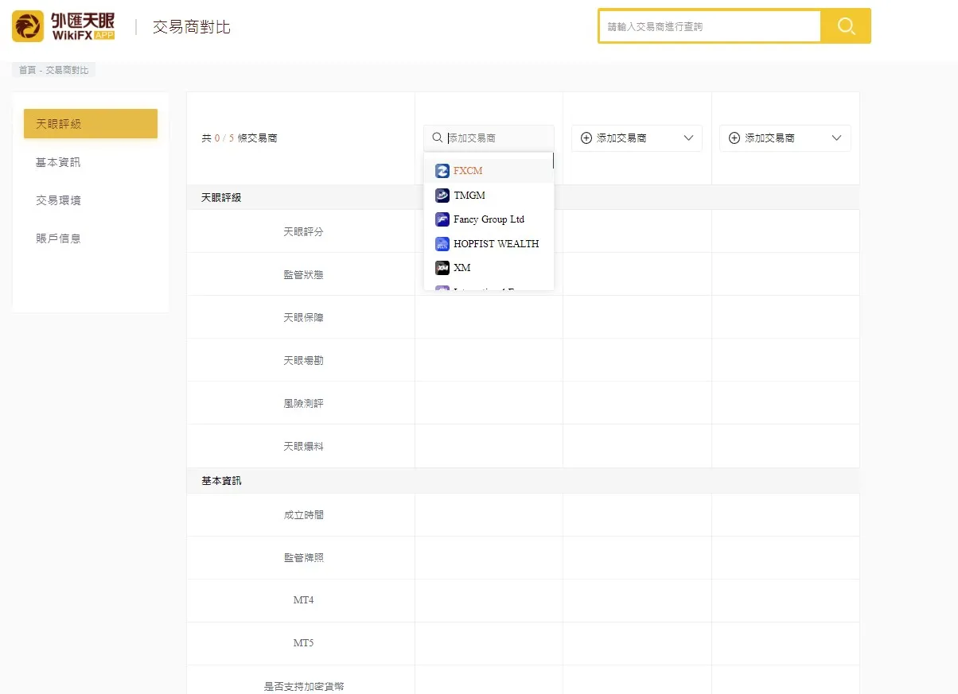Click the 天眼場勘 row label
958x694 pixels.
click(x=303, y=361)
